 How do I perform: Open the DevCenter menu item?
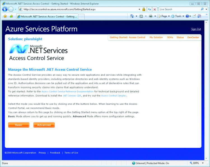click(193, 37)
